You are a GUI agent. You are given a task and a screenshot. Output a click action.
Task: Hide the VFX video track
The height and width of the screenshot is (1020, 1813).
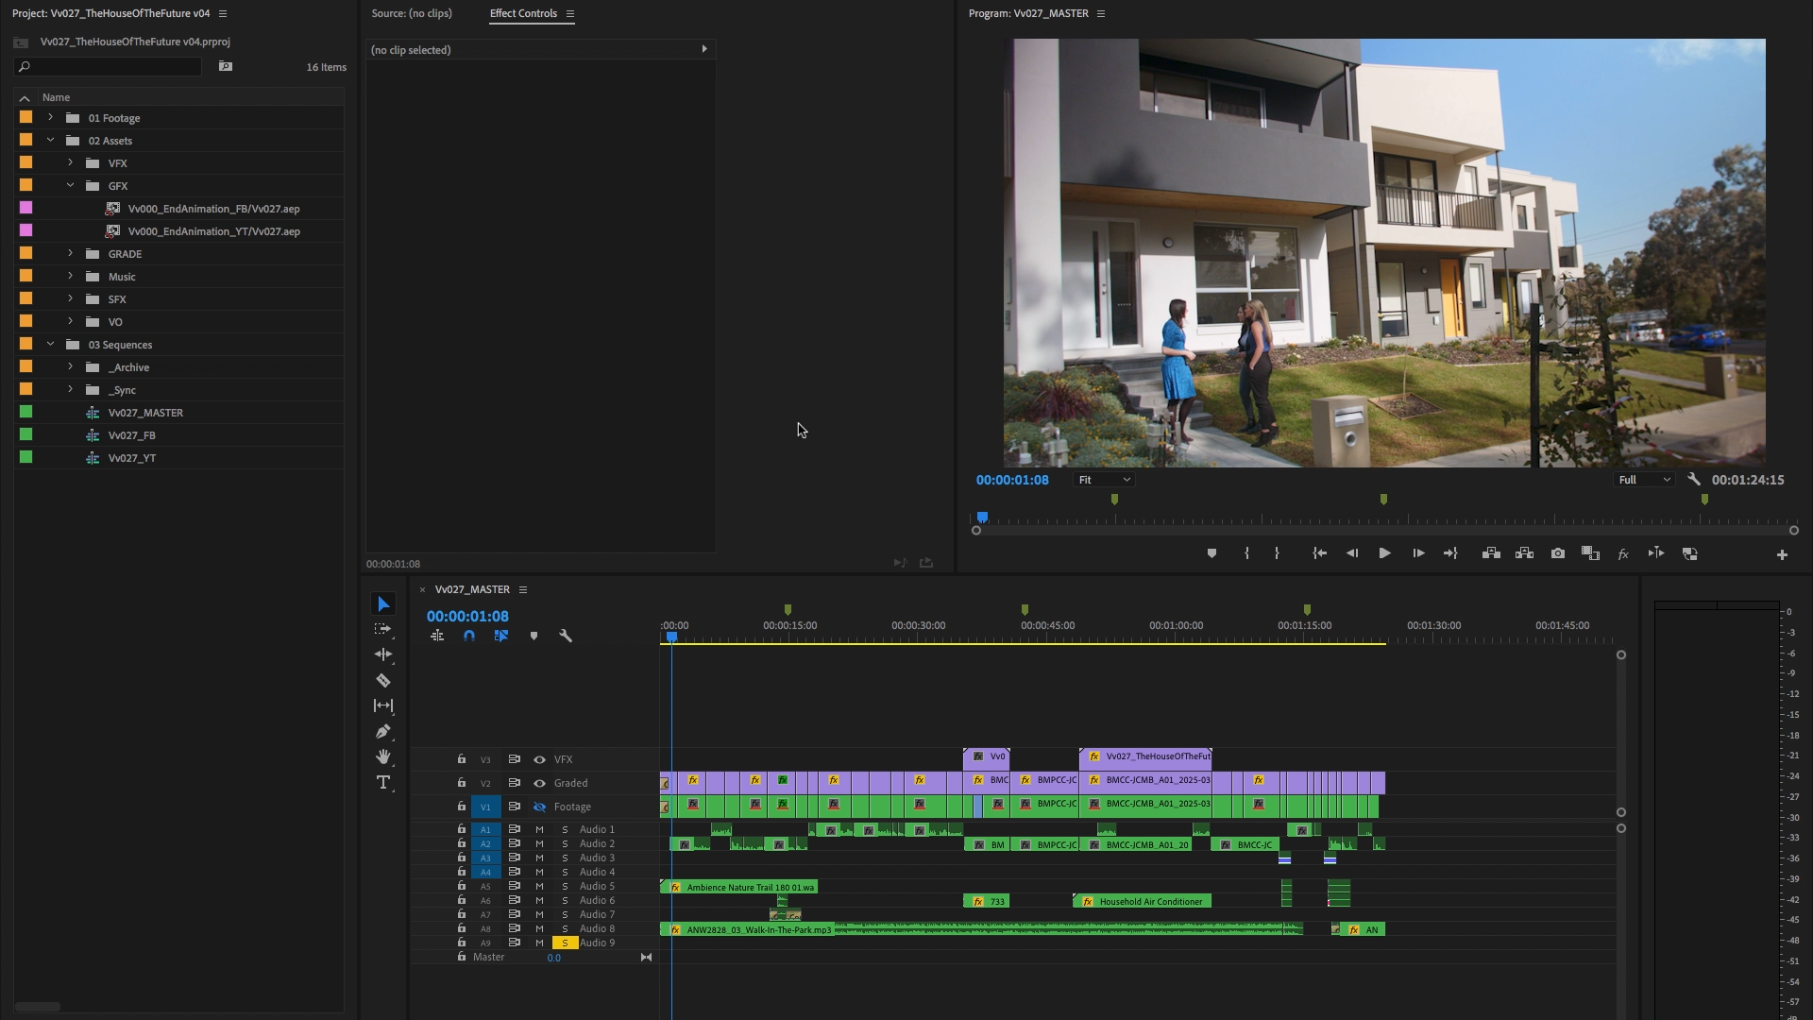(539, 759)
